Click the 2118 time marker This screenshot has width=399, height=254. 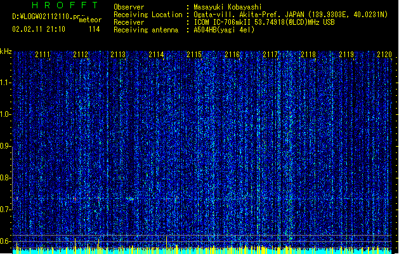tap(308, 55)
